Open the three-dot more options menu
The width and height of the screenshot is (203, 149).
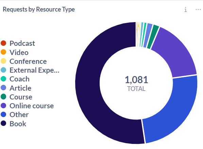pos(198,10)
